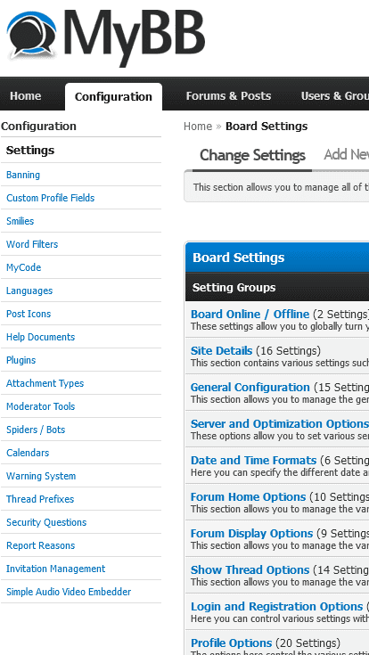Select Word Filters in sidebar
The image size is (369, 655).
click(32, 244)
